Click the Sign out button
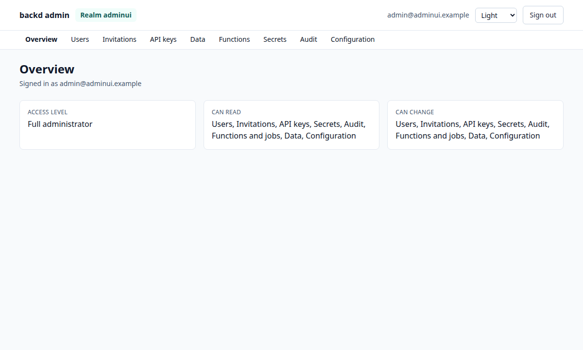The width and height of the screenshot is (583, 350). point(543,15)
